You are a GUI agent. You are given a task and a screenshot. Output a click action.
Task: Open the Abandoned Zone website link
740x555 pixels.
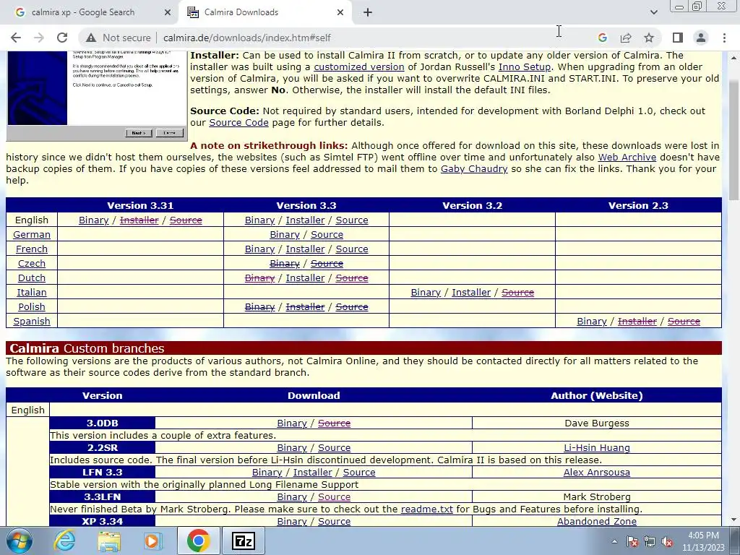point(596,522)
